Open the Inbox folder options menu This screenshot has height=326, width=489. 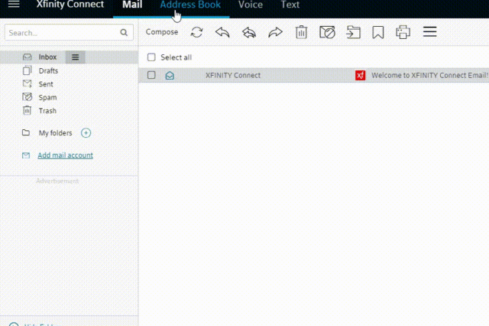pos(75,57)
